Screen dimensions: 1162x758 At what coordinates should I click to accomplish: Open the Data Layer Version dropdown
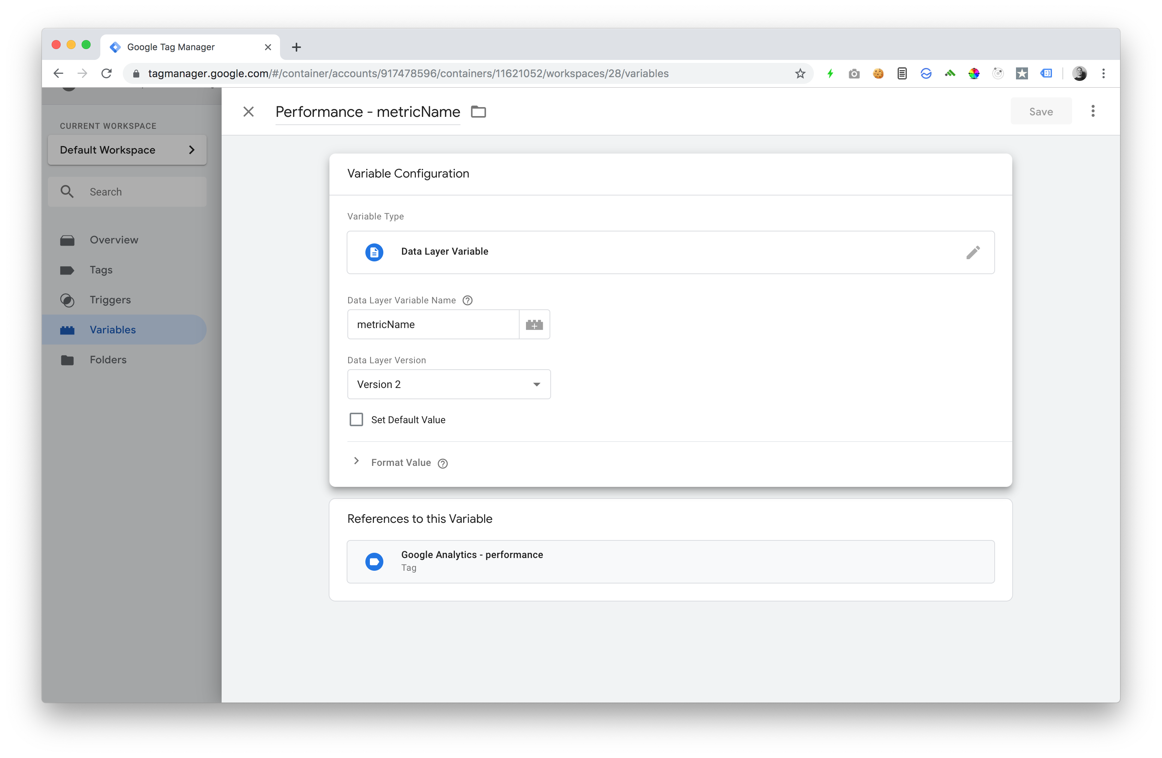click(449, 384)
